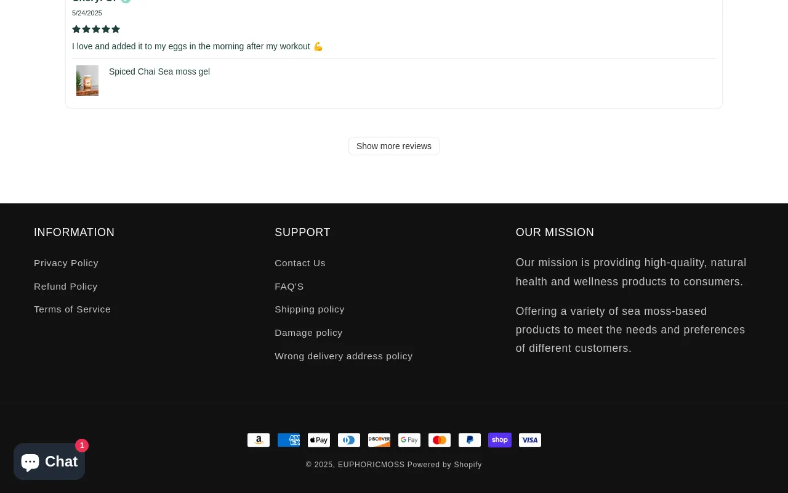Click the Google Pay icon

409,440
